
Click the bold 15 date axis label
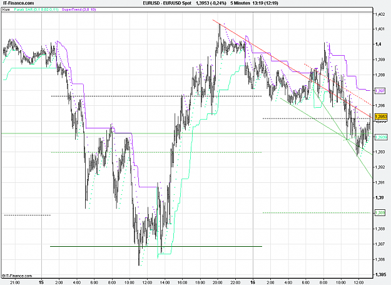click(x=42, y=282)
